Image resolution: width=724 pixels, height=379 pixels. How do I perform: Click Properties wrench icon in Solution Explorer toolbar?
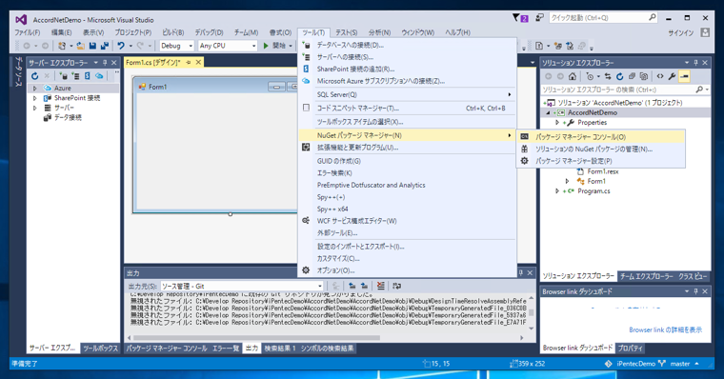pyautogui.click(x=672, y=76)
